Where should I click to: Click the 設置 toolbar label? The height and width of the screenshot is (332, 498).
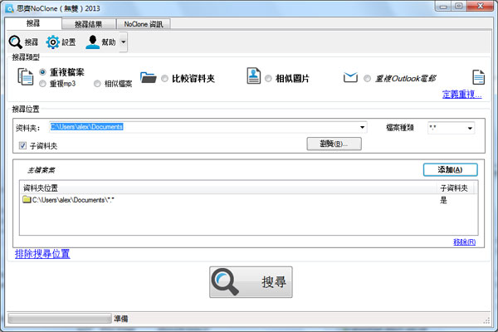click(69, 42)
